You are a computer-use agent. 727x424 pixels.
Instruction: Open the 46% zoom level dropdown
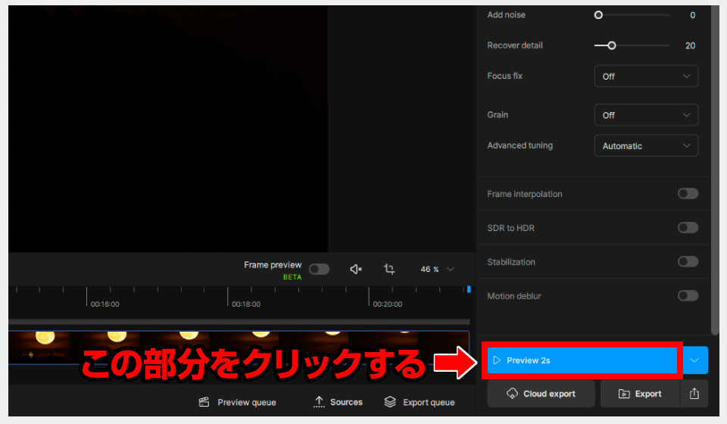coord(438,270)
